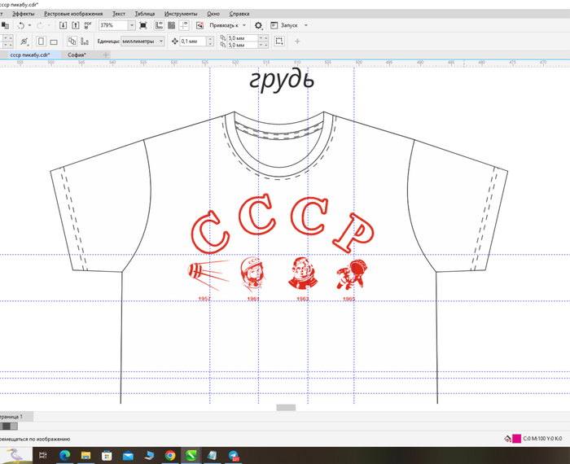
Task: Switch to the ссср пикабу.cdr tab
Action: (30, 55)
